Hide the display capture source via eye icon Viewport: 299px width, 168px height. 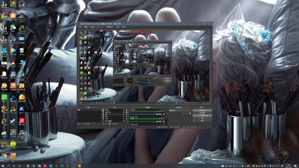tap(123, 121)
